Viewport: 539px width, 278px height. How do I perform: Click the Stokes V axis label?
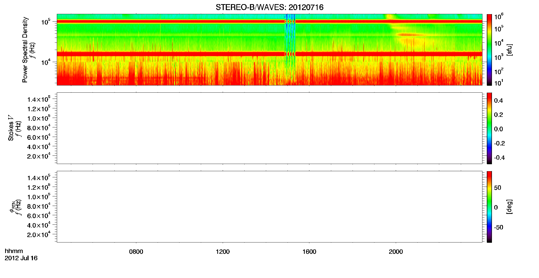11,128
